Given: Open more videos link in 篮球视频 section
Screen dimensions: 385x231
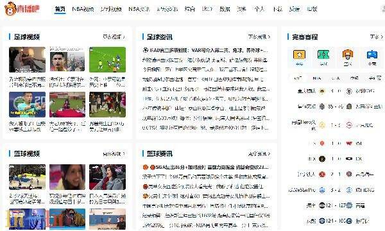Looking at the screenshot, I should (114, 154).
